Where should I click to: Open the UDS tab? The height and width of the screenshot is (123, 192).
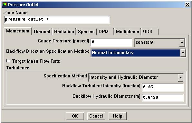pyautogui.click(x=149, y=31)
